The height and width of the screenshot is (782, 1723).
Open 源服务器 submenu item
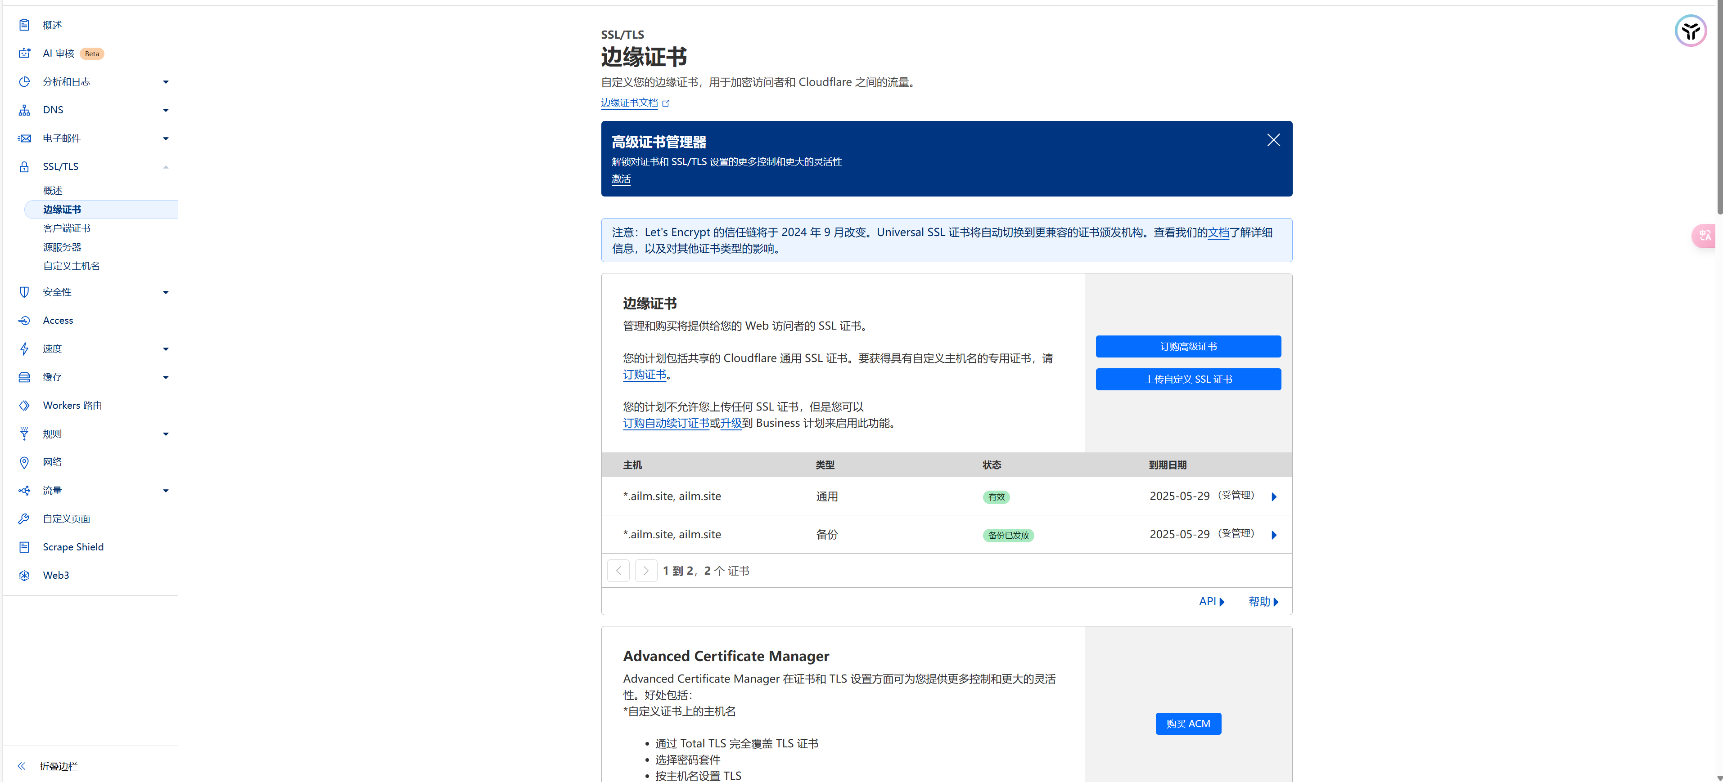pos(62,247)
